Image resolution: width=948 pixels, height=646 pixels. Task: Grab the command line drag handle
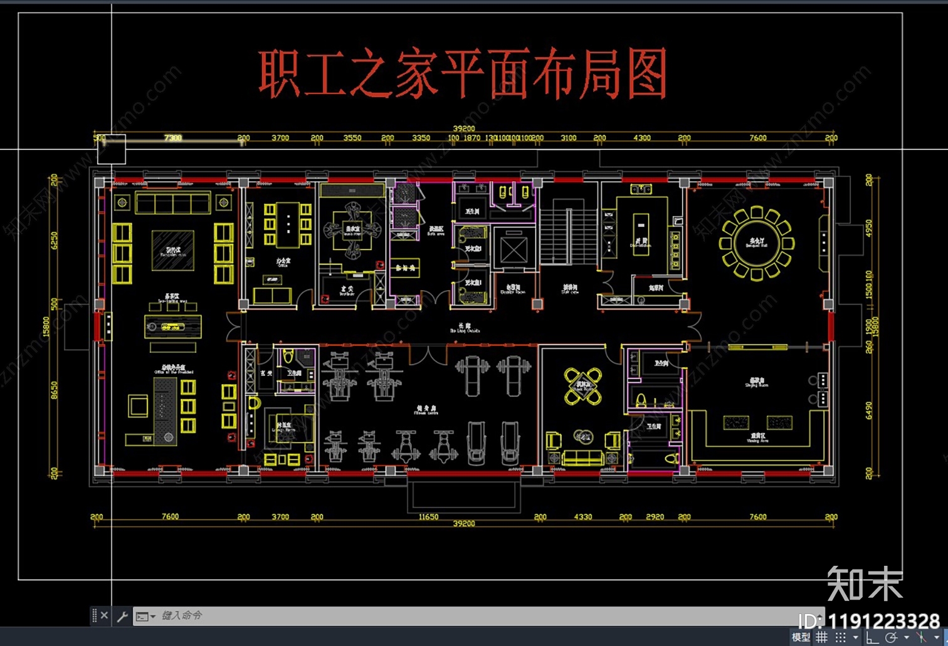(x=94, y=616)
